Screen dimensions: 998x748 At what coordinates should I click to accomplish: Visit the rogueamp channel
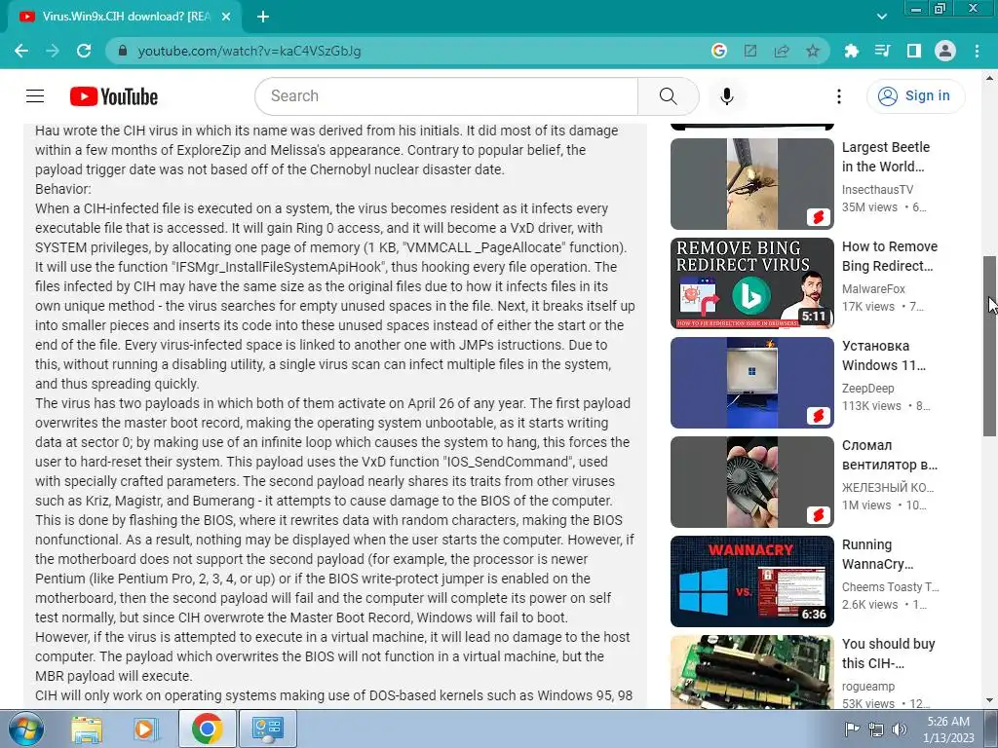(x=868, y=687)
